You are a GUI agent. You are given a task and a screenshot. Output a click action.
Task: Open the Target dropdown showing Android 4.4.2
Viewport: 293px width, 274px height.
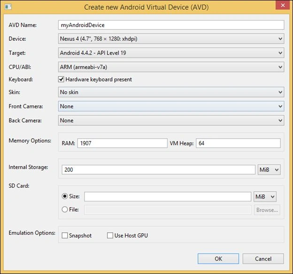point(171,53)
